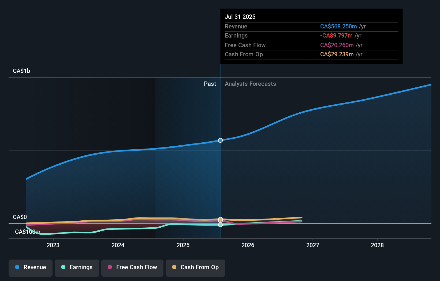
Task: Select the 2024 x-axis label
Action: (118, 245)
